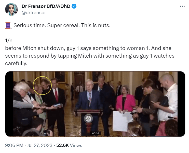Click the Senate seal on the podium
189x153 pixels.
tap(88, 119)
